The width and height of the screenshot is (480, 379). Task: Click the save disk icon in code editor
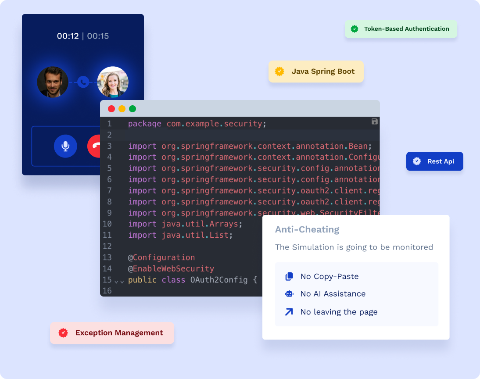tap(374, 122)
